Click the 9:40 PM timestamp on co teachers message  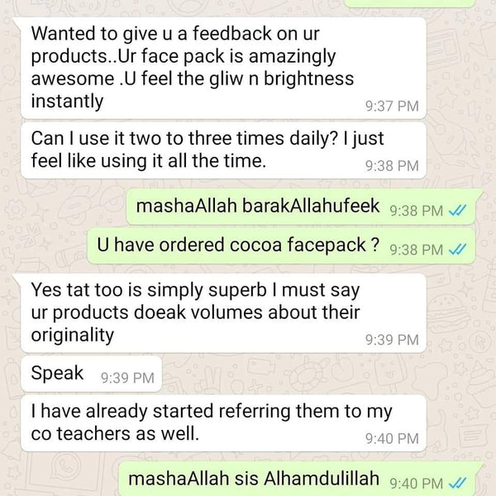coord(392,439)
